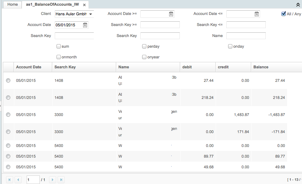Go to previous page of results
302x184 pixels.
[x=18, y=180]
